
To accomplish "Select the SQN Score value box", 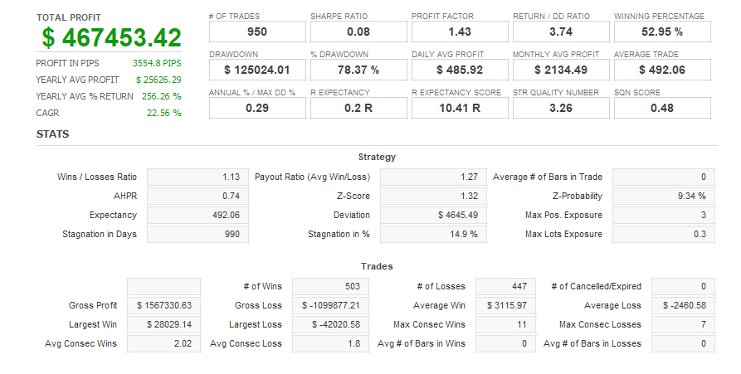I will pos(662,109).
